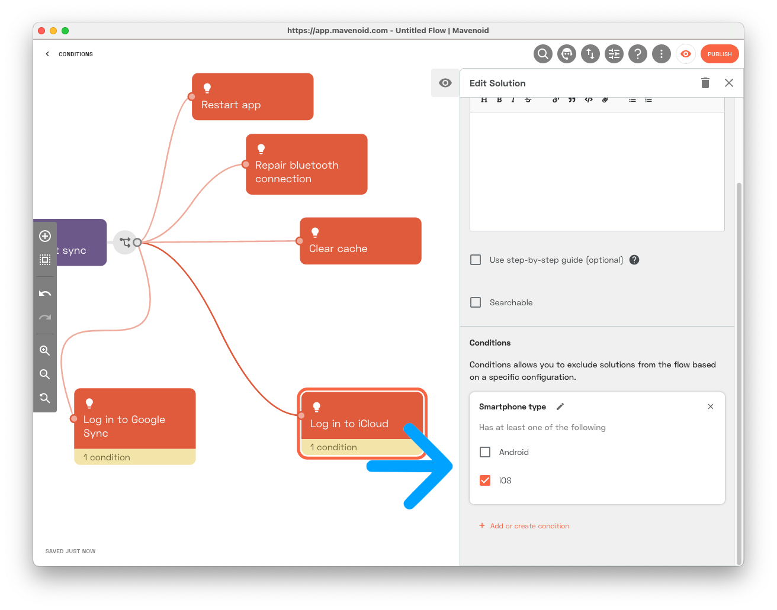
Task: Activate the selection marquee tool
Action: (x=45, y=259)
